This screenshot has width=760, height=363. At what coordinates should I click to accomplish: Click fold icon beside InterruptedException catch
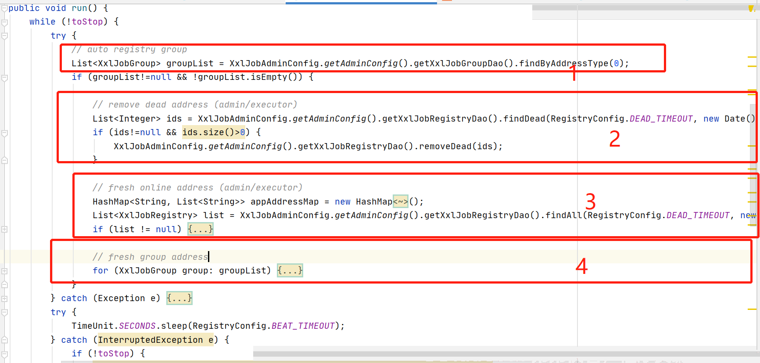[4, 340]
